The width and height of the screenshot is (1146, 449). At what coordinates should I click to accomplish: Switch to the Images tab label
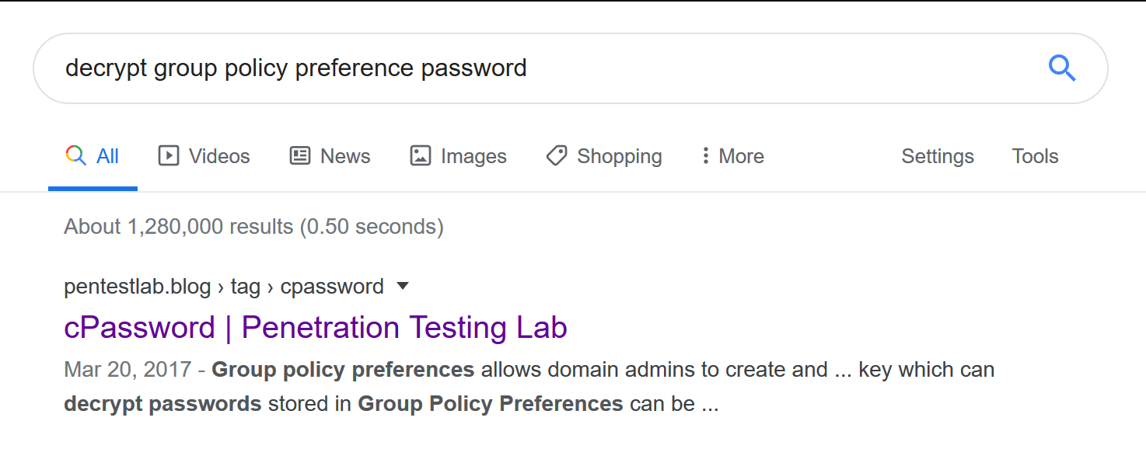[473, 156]
